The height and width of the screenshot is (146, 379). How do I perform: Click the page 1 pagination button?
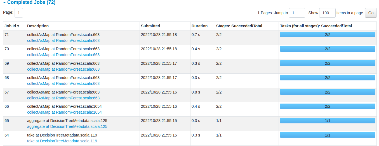(x=19, y=13)
